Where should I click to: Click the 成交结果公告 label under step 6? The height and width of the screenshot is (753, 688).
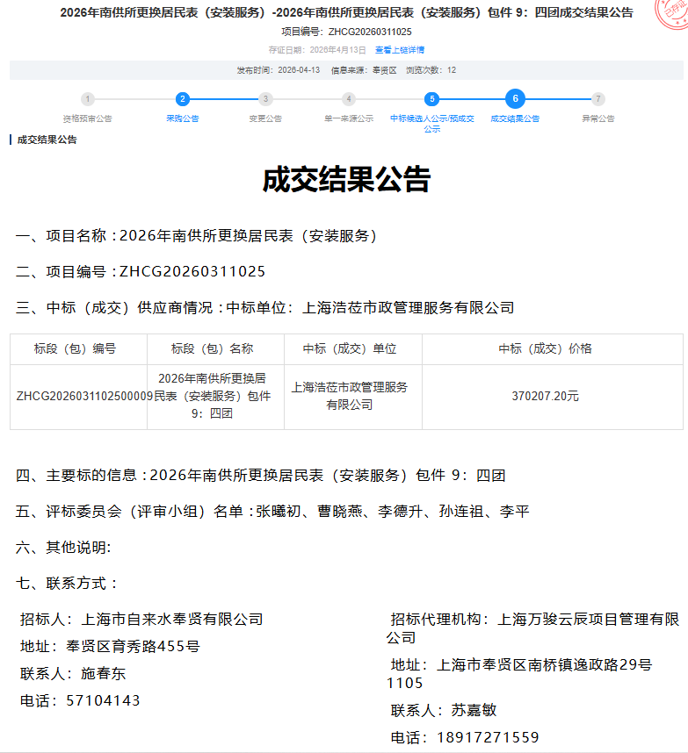click(515, 118)
